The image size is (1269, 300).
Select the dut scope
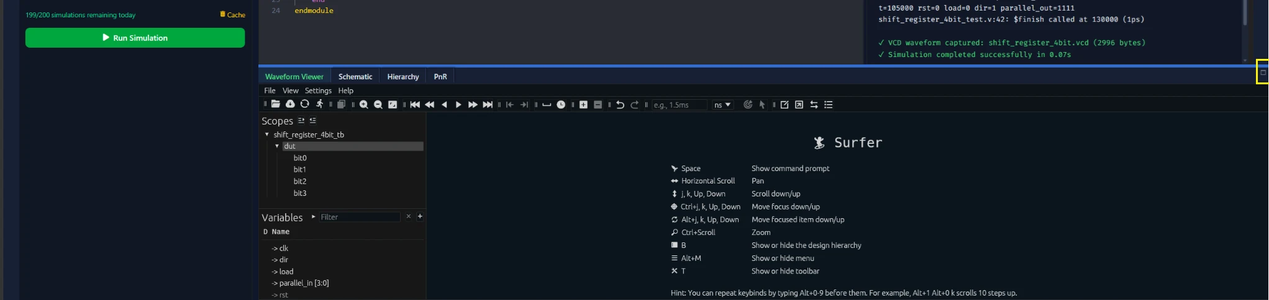tap(353, 146)
